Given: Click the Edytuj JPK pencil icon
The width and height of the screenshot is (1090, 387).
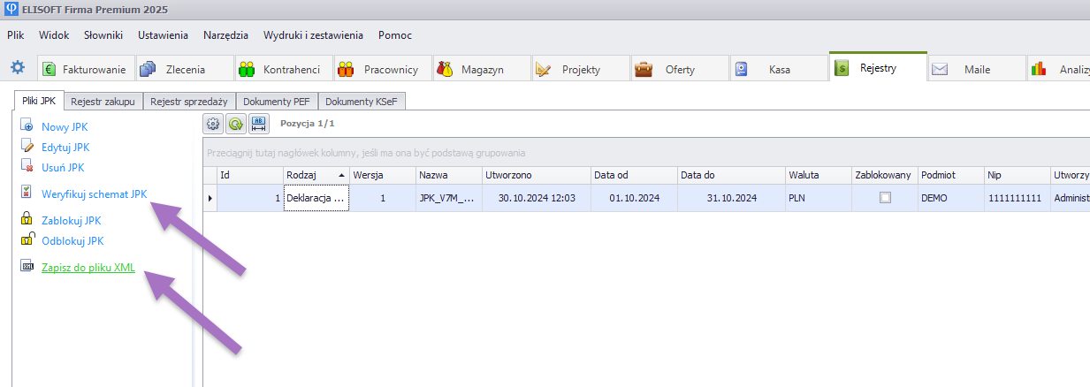Looking at the screenshot, I should [27, 147].
